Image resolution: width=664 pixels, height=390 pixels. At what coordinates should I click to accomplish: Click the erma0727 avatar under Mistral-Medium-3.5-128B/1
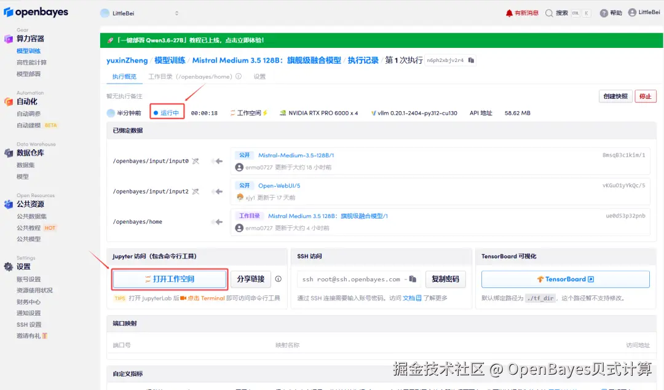239,168
